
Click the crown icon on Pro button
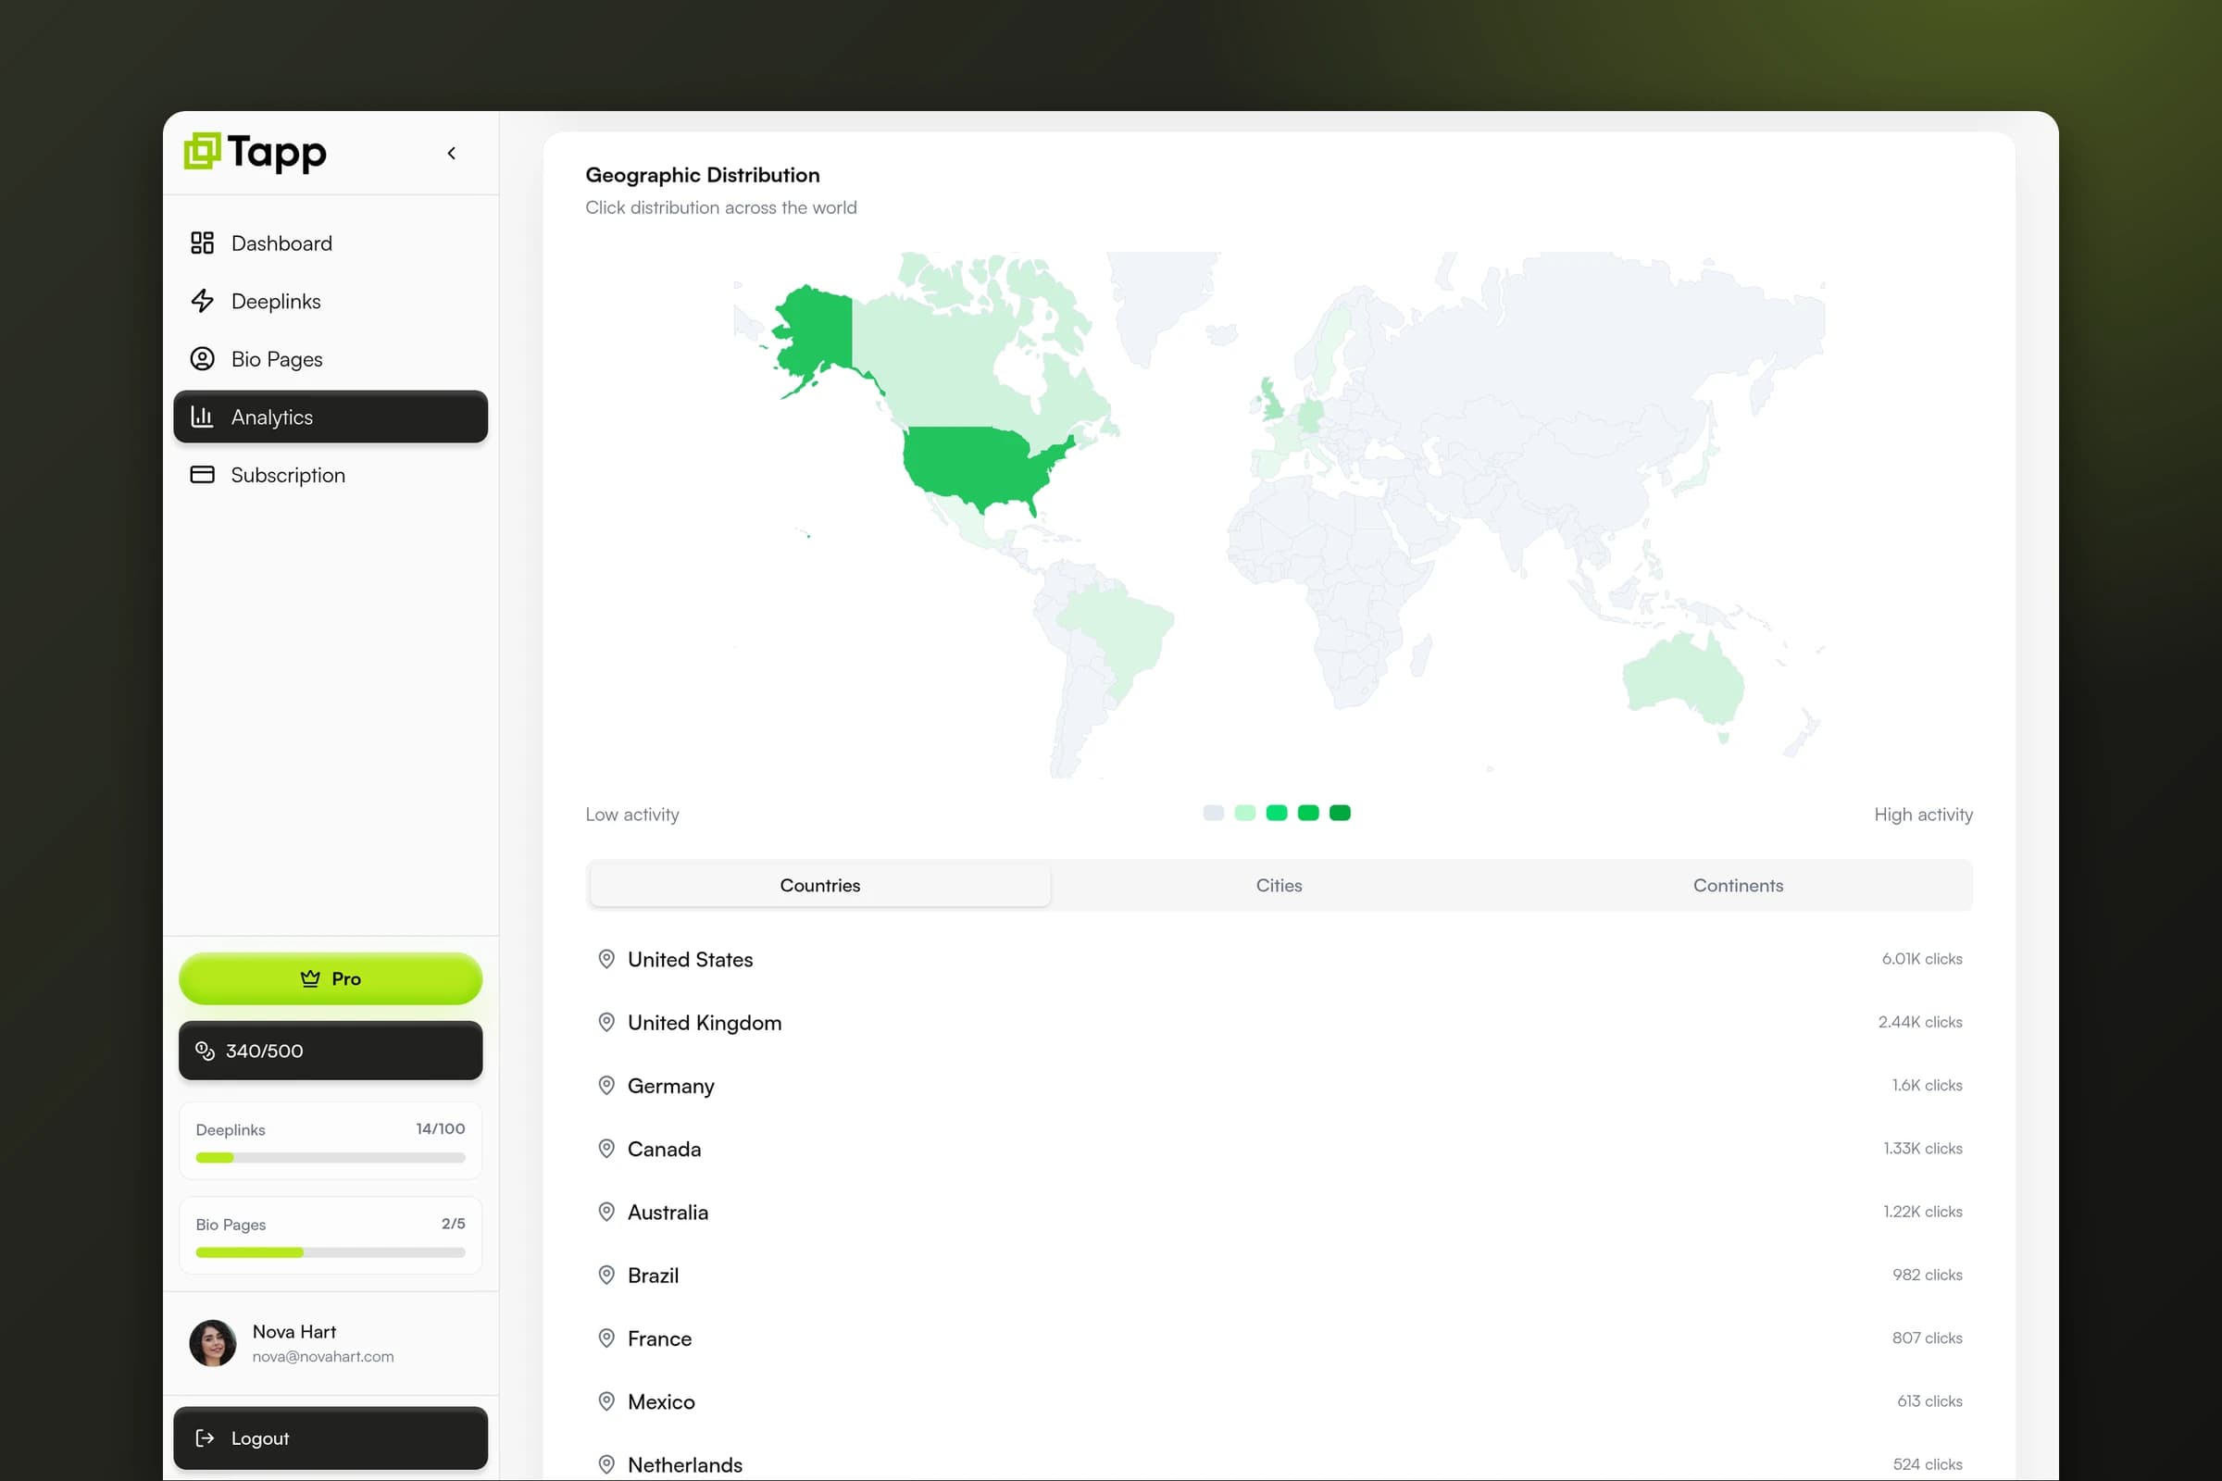coord(310,978)
